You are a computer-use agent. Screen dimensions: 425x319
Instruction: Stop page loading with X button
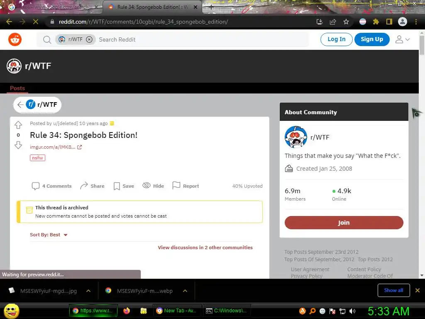[x=36, y=22]
